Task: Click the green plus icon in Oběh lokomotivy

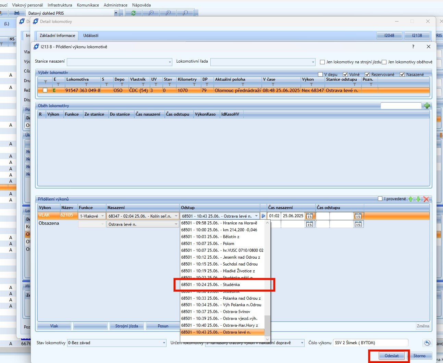Action: (427, 106)
